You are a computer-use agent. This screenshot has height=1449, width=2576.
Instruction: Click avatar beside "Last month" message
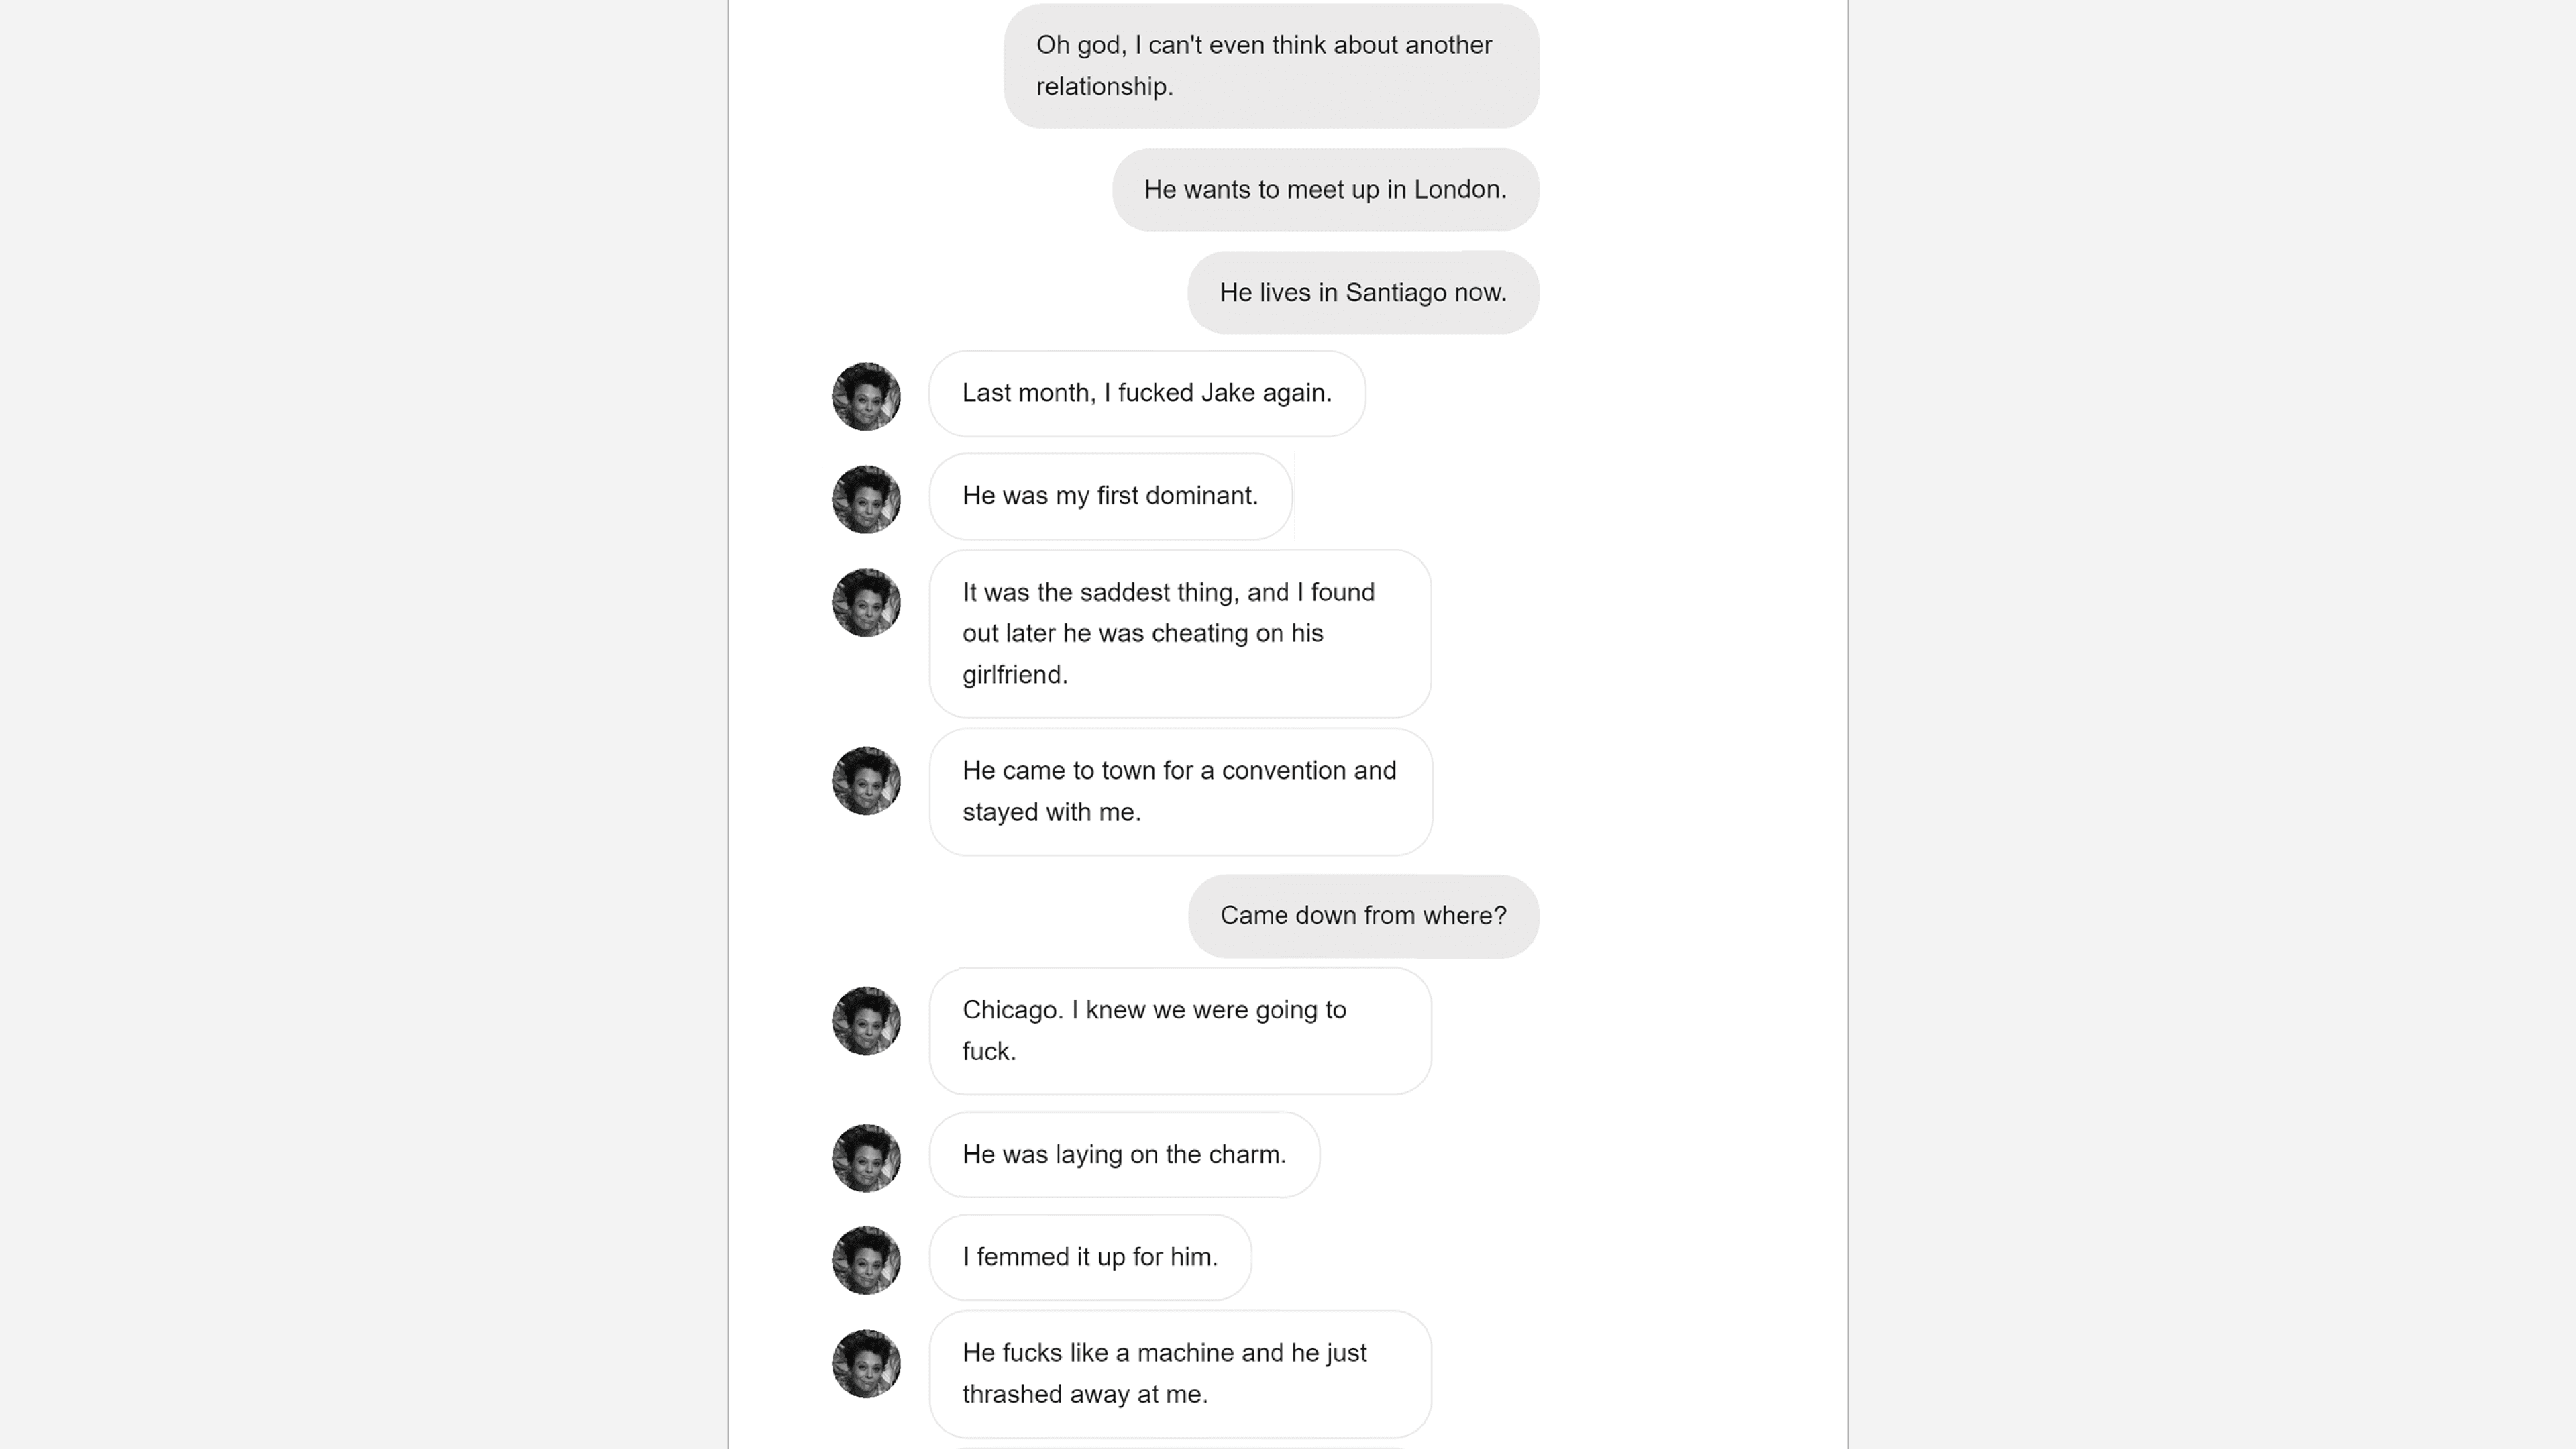click(866, 396)
